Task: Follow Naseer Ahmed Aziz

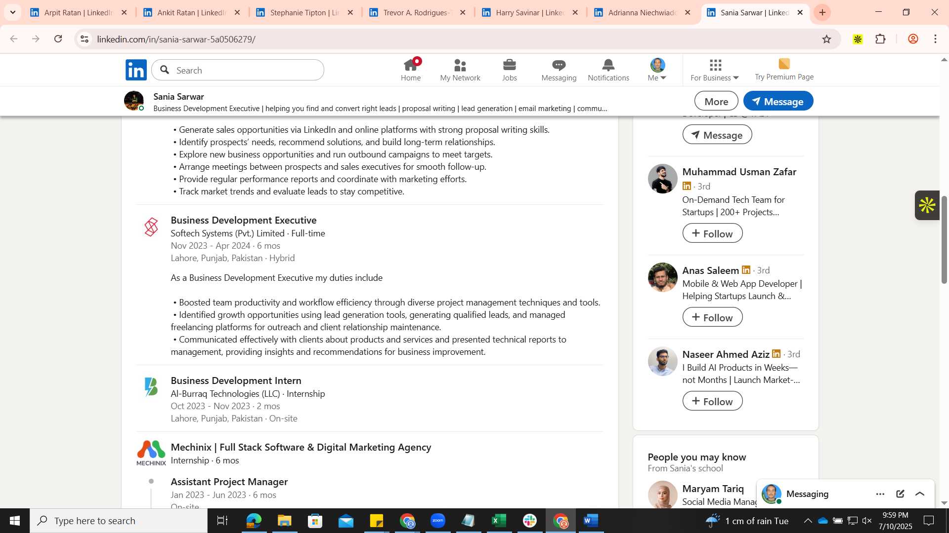Action: [x=712, y=401]
